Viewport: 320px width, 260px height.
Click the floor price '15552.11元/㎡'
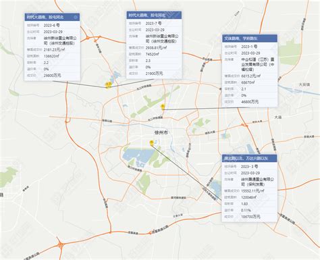click(x=252, y=190)
